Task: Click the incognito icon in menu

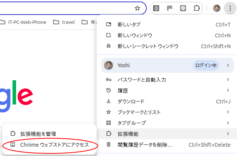Action: (109, 46)
